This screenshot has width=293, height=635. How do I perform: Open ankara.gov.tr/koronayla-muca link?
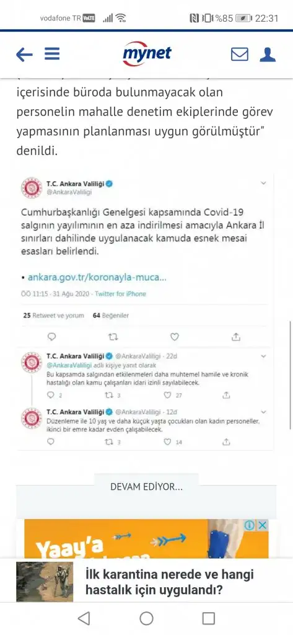point(97,278)
